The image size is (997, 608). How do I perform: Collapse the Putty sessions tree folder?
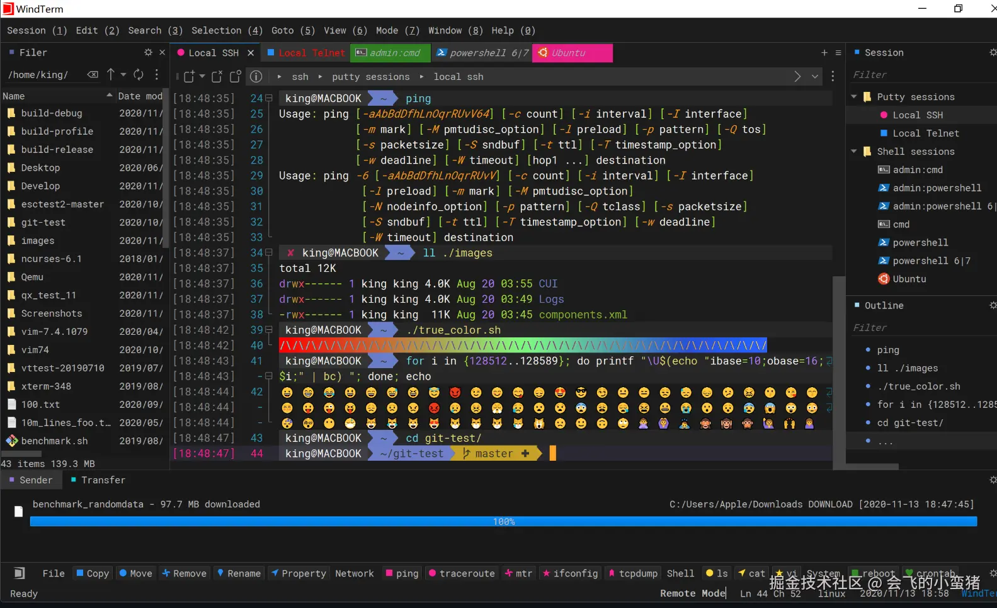854,97
